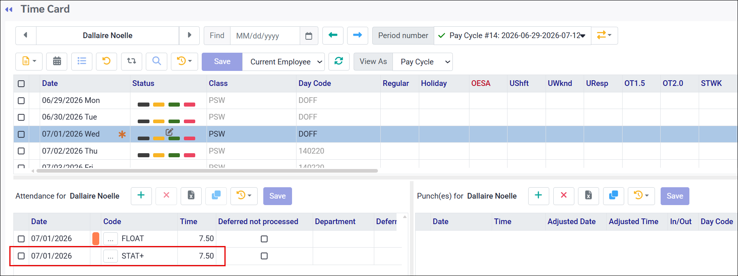Expand the main toolbar history dropdown
Viewport: 738px width, 276px height.
tap(184, 61)
